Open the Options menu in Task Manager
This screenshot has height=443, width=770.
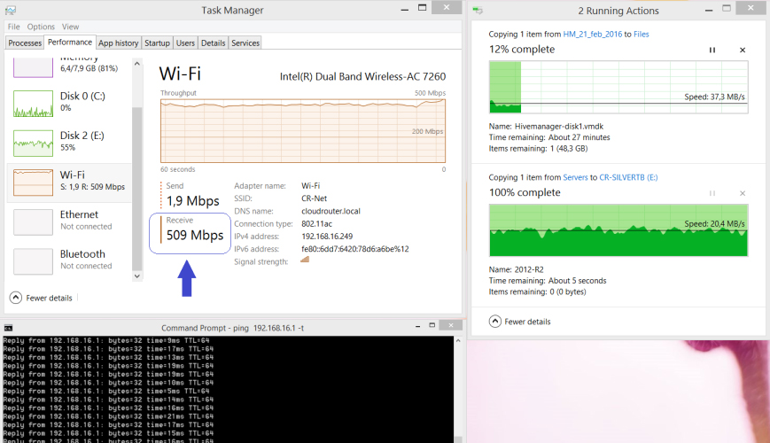[41, 27]
